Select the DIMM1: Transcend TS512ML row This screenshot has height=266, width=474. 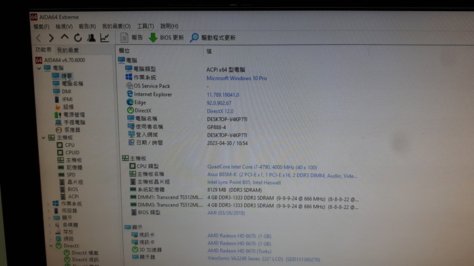click(x=244, y=198)
